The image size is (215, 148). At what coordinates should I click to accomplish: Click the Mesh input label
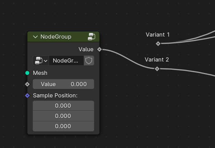[40, 73]
